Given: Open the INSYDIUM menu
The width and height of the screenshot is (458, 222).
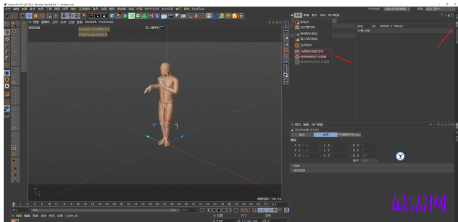Looking at the screenshot, I should pos(152,9).
